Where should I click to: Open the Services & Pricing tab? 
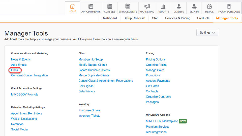click(x=178, y=18)
